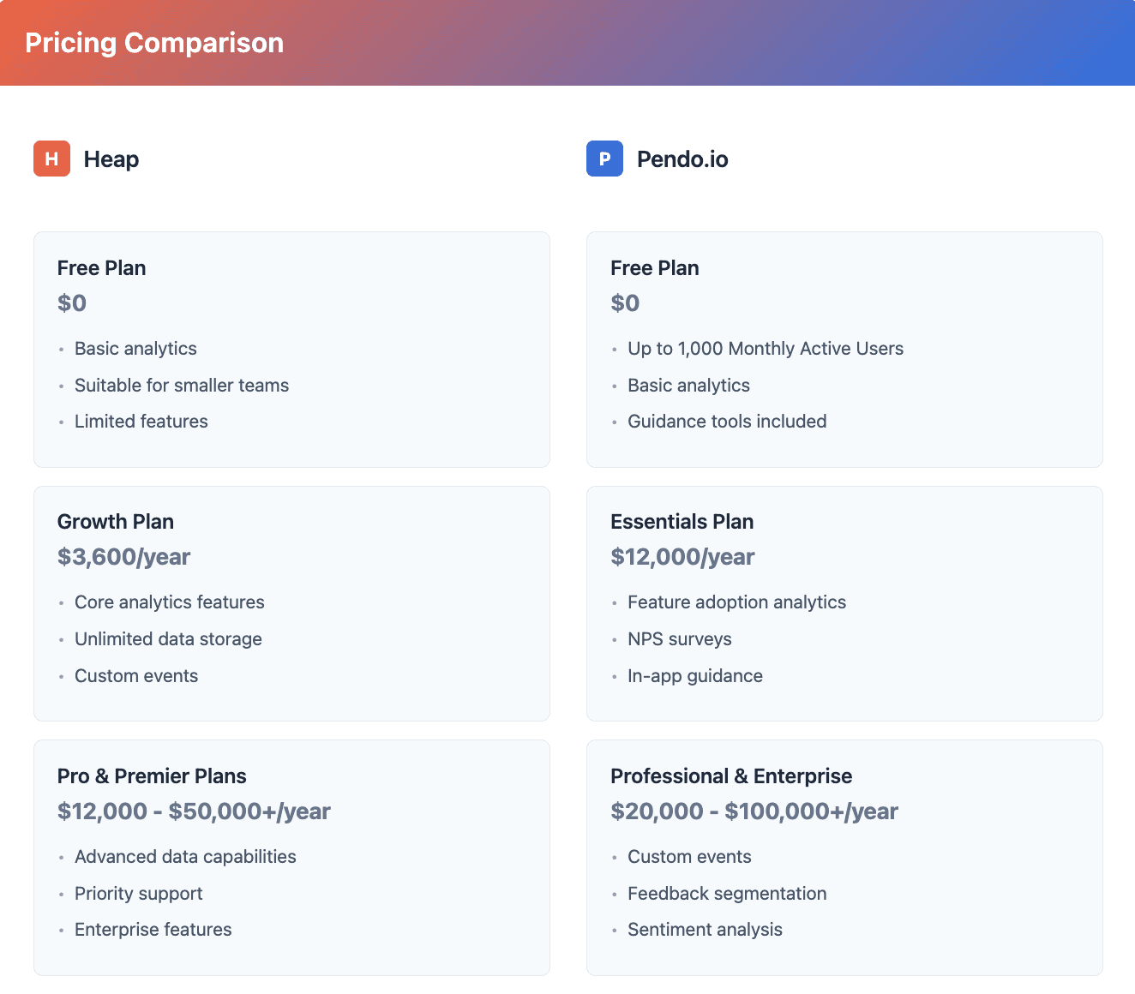Click 'Core analytics features' item

(170, 602)
